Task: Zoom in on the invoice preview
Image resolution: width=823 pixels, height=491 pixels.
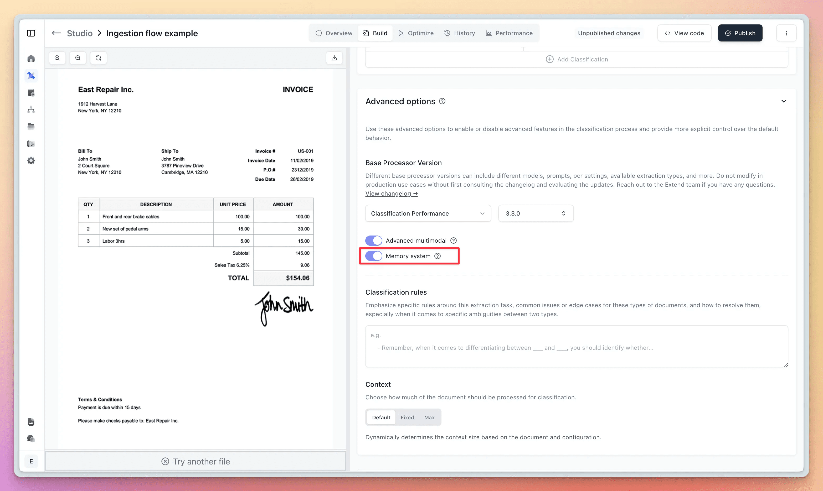Action: pos(57,58)
